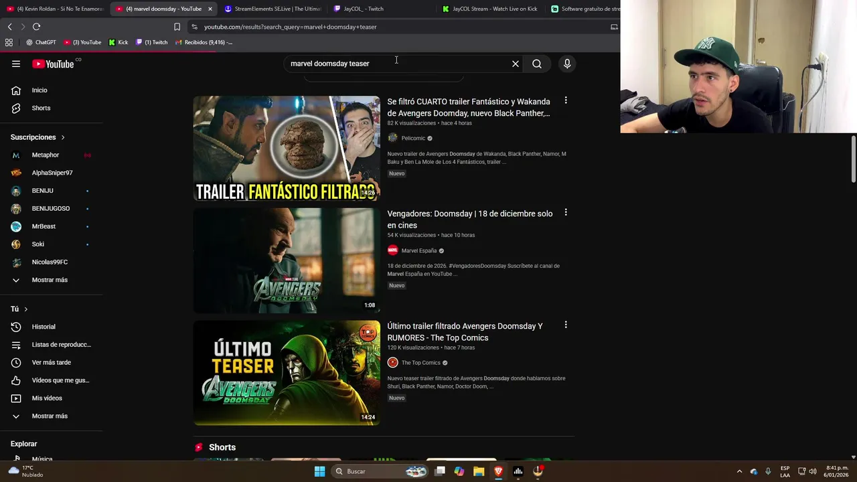857x482 pixels.
Task: Open the Kick bookmark
Action: pyautogui.click(x=119, y=42)
